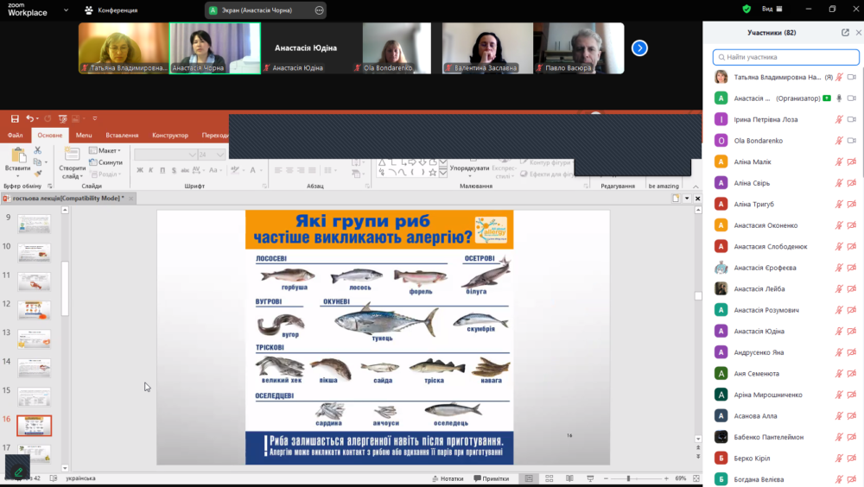Open Нотатки notes pane
This screenshot has height=487, width=864.
448,478
